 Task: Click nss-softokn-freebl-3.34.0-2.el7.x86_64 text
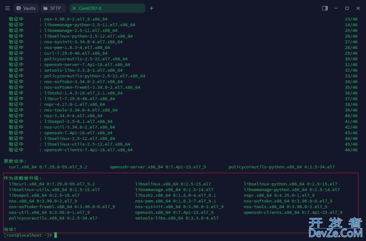[x=92, y=87]
